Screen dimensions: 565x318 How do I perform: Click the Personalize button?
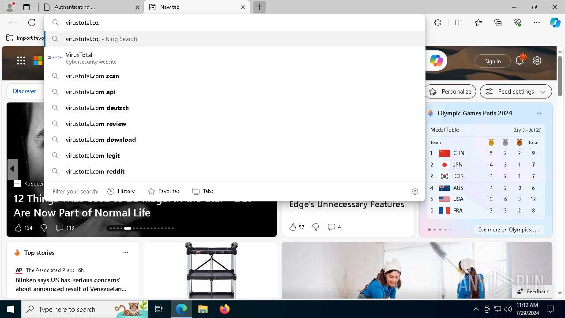[x=451, y=91]
